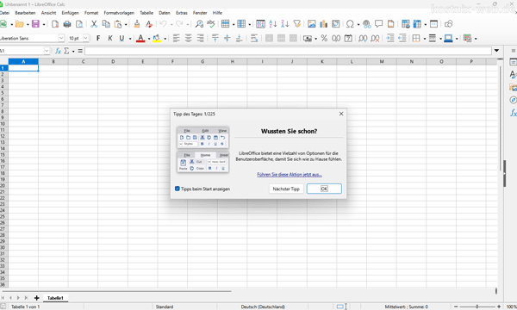Open the Name Box dropdown arrow
The height and width of the screenshot is (310, 517).
[47, 51]
